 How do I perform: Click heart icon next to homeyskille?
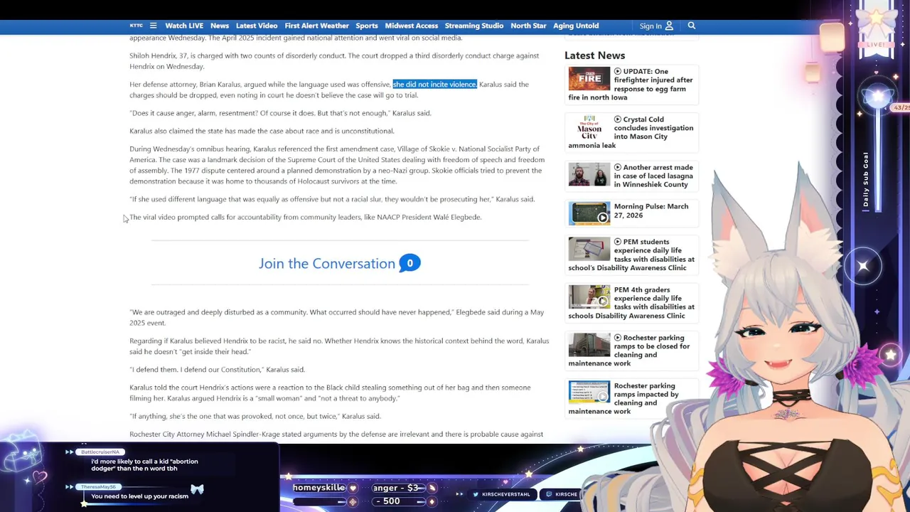click(353, 489)
